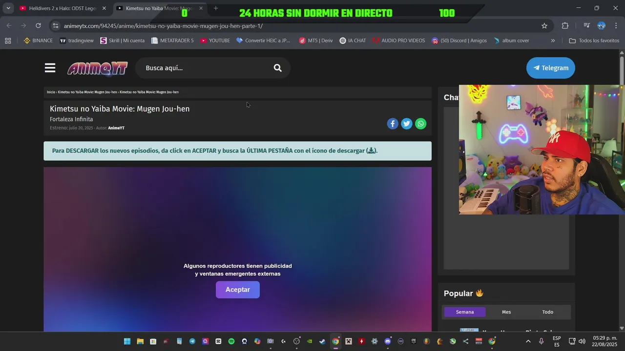The height and width of the screenshot is (351, 625).
Task: Go back to the previous page
Action: pyautogui.click(x=9, y=26)
